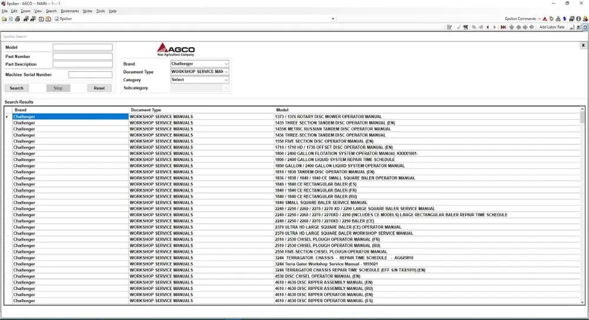Click the printer icon in toolbar

click(17, 19)
